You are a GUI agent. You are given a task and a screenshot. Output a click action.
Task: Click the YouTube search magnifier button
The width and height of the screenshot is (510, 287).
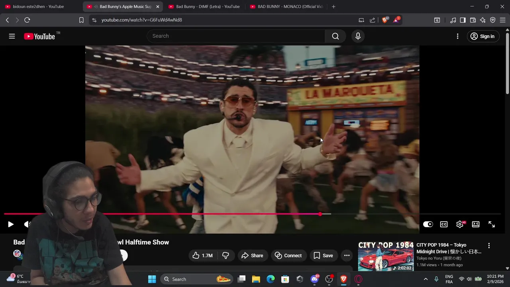coord(335,36)
